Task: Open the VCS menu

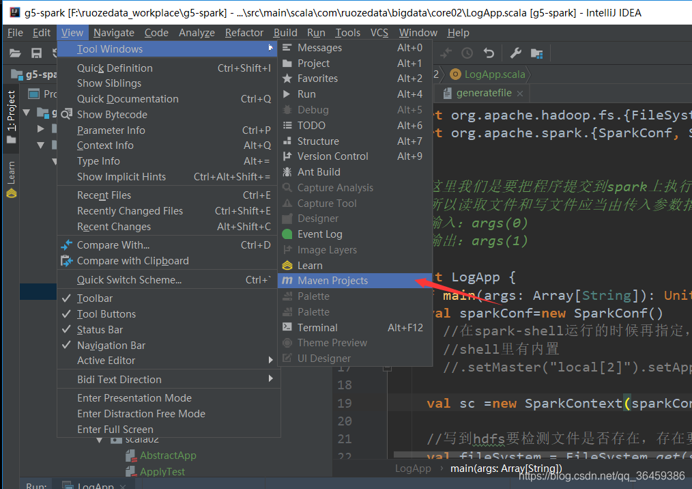Action: [379, 33]
